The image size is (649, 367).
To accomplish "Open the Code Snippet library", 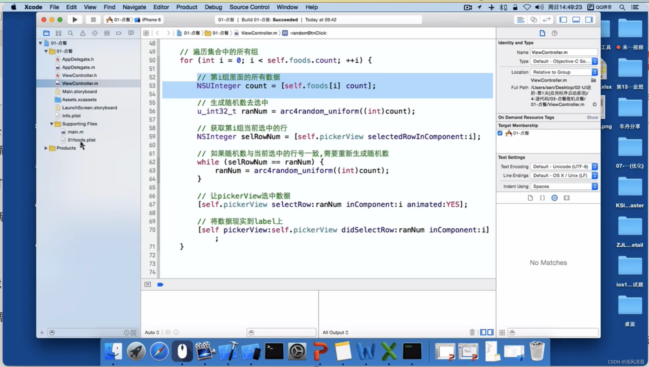I will 542,198.
